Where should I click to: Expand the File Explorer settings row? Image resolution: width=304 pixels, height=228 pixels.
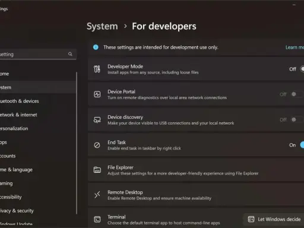click(196, 170)
